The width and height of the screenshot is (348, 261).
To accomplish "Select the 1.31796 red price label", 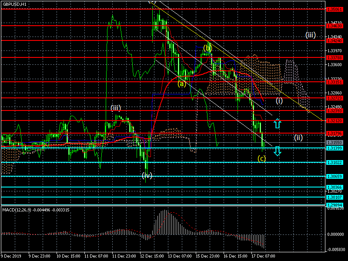I will click(x=335, y=133).
